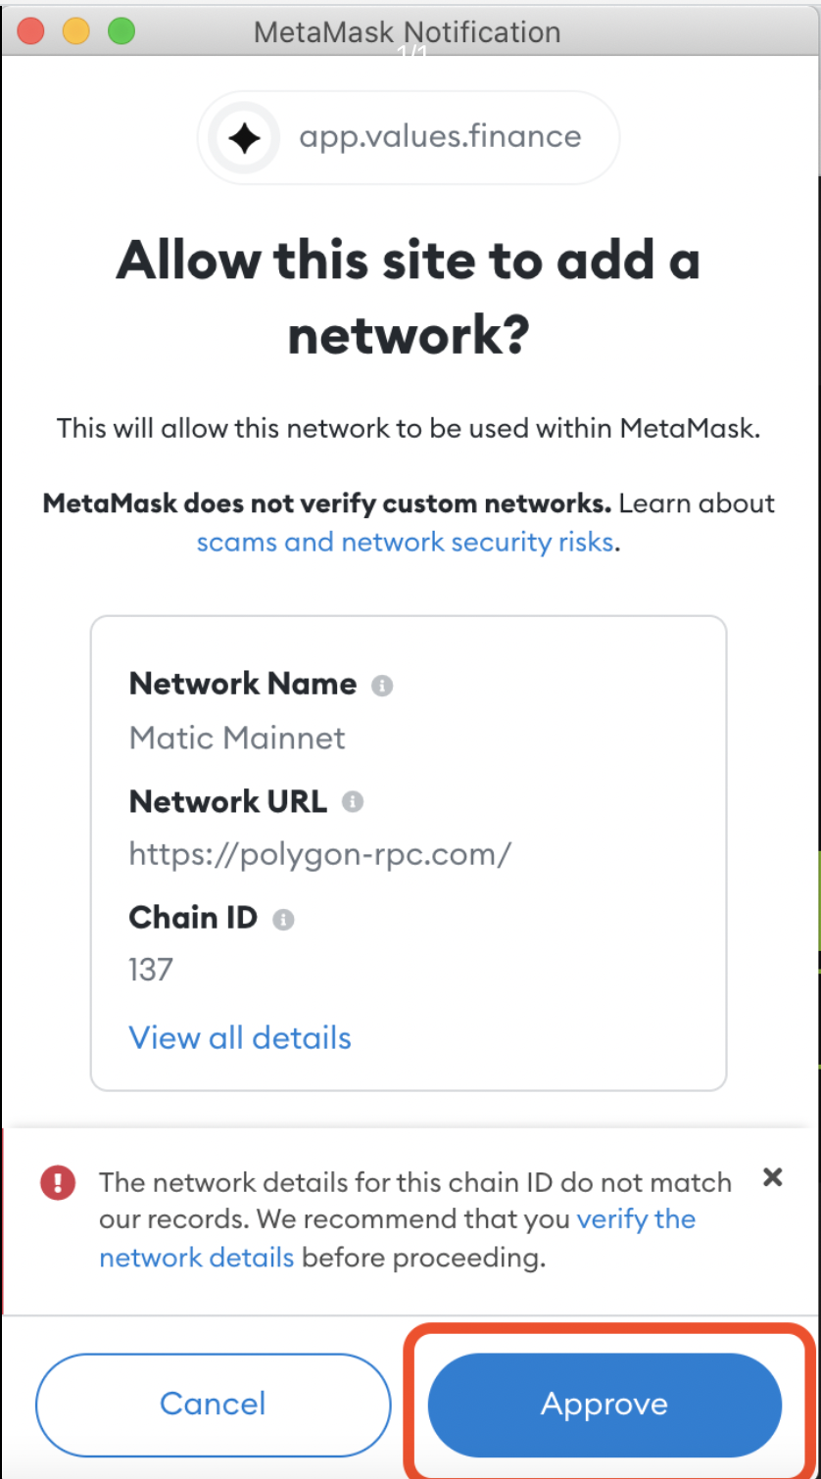Click the info icon beside Chain ID

(283, 920)
